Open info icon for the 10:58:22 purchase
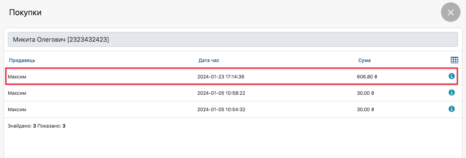Screen dimensions: 466x158 point(451,93)
